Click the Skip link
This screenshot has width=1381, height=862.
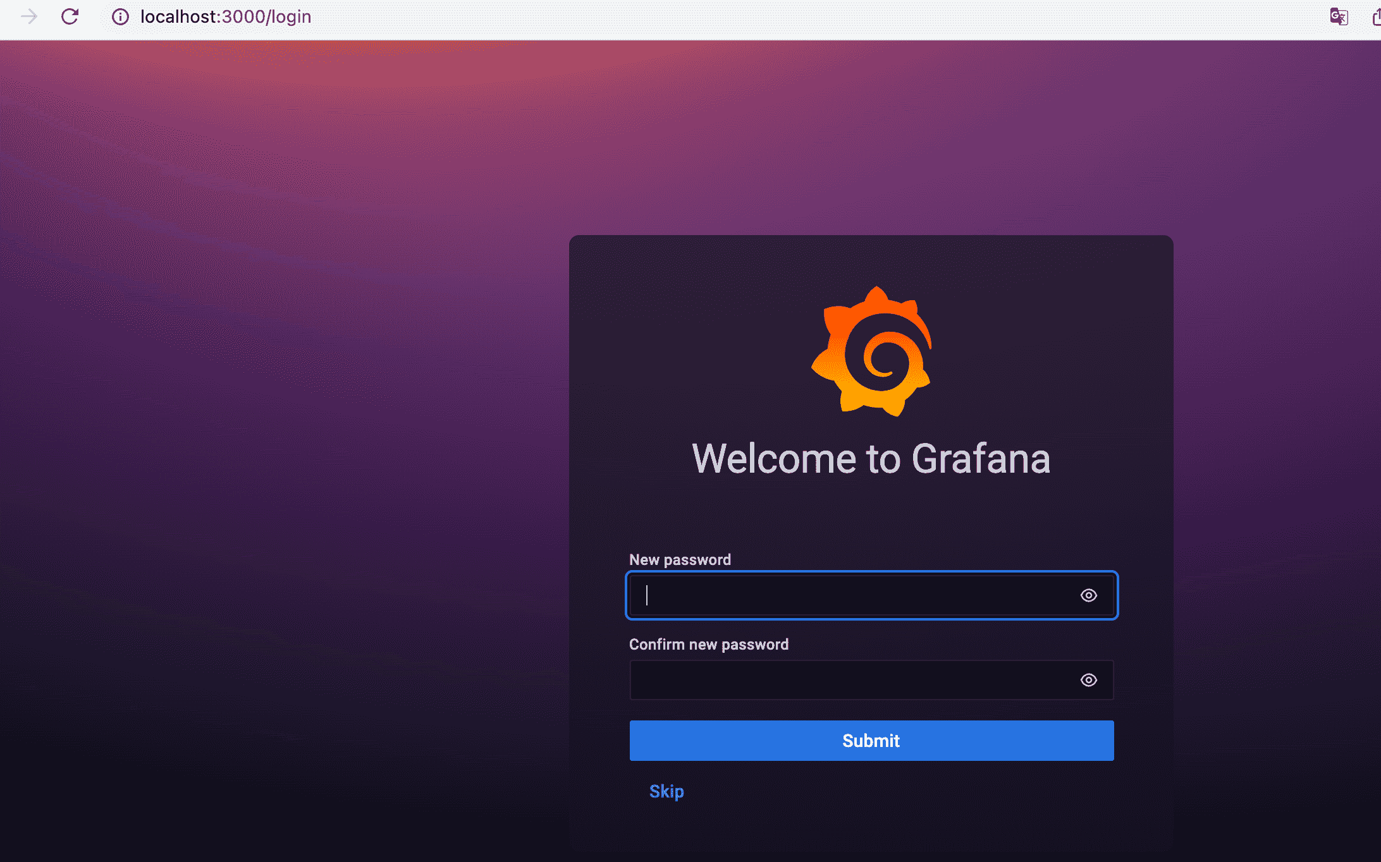(666, 791)
